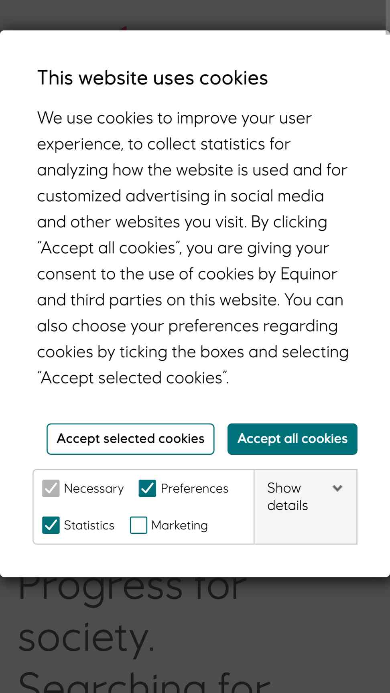Disable the Statistics cookies checkbox
This screenshot has width=390, height=693.
click(51, 525)
